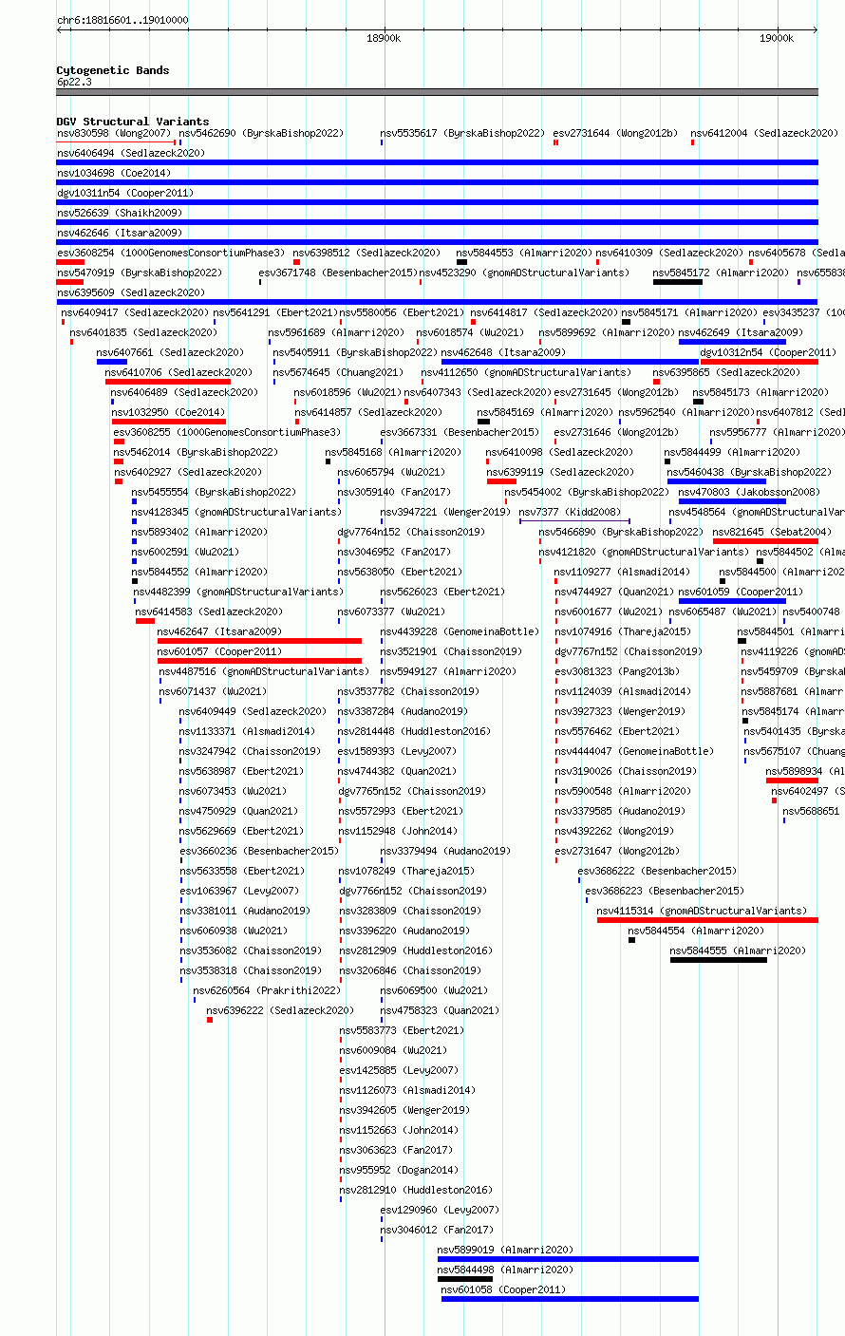The height and width of the screenshot is (1336, 845).
Task: Click the red bar under nsv6410706 (Sedlazeck2020)
Action: pos(168,382)
